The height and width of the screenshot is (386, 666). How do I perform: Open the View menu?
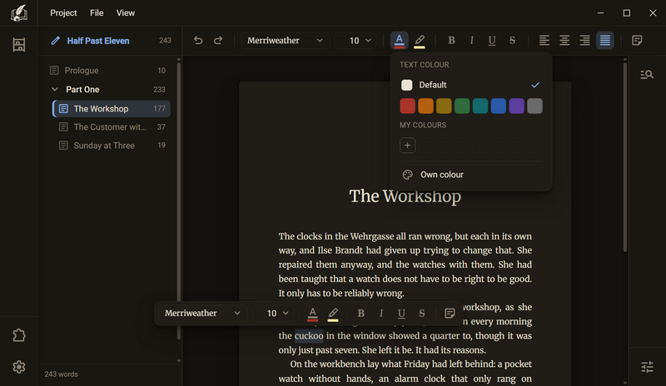point(126,13)
